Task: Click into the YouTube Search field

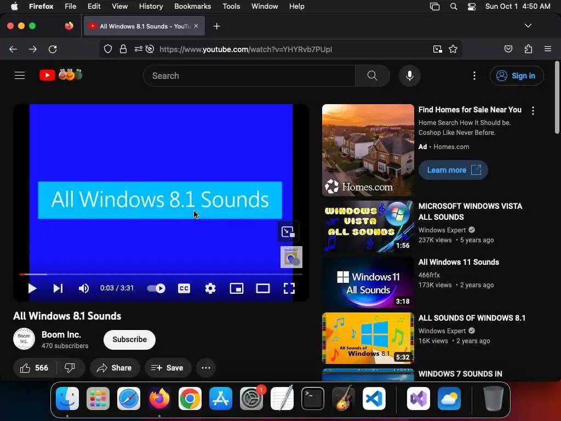Action: [249, 76]
